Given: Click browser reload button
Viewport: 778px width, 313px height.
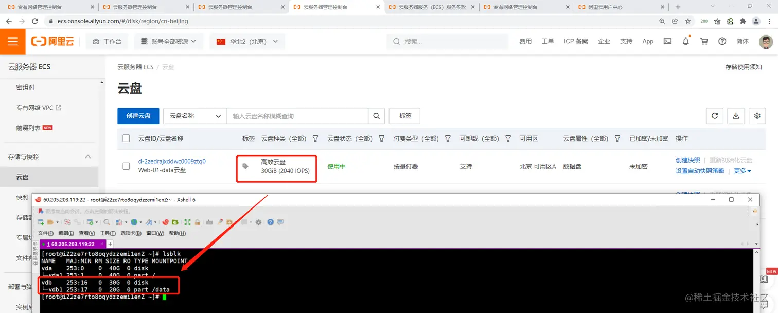Looking at the screenshot, I should pyautogui.click(x=35, y=21).
